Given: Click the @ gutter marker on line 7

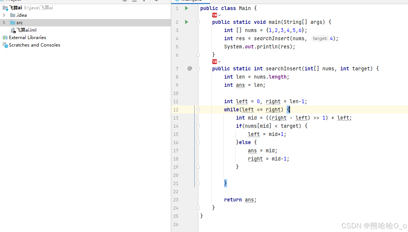Looking at the screenshot, I should coord(190,69).
